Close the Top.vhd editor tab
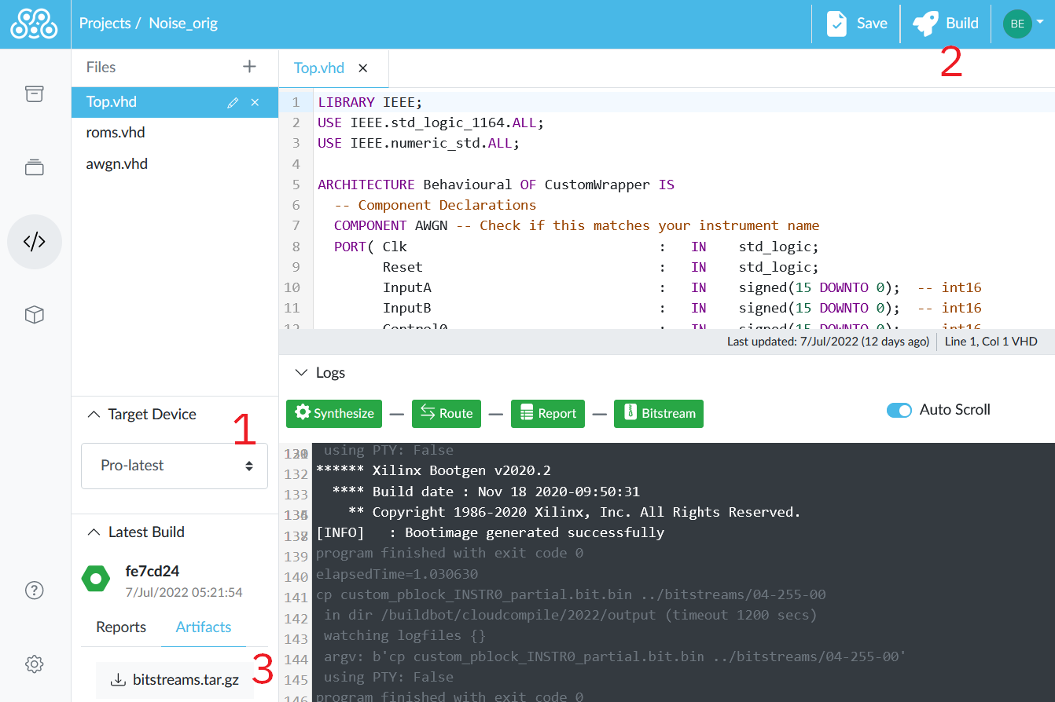The height and width of the screenshot is (702, 1055). click(363, 68)
